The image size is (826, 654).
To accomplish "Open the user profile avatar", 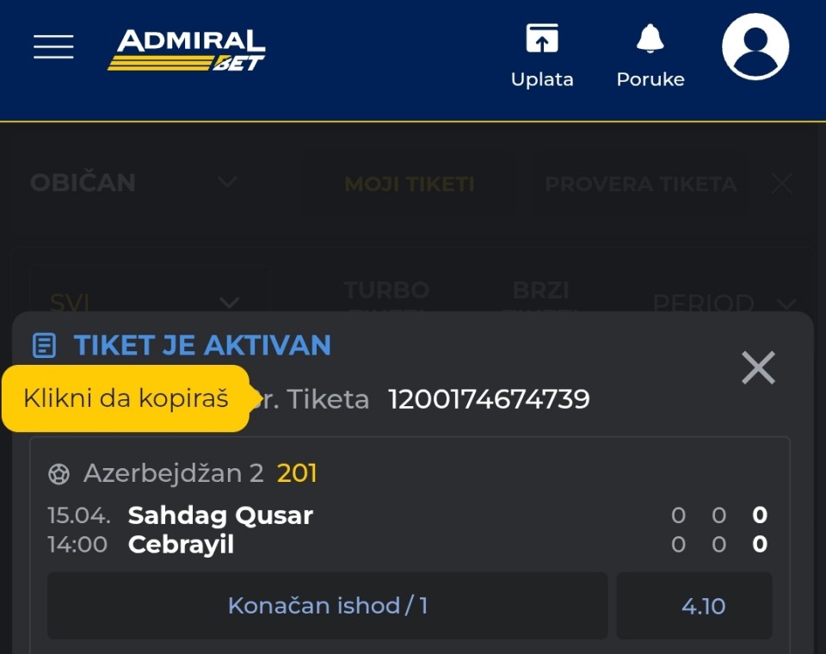I will pyautogui.click(x=755, y=46).
